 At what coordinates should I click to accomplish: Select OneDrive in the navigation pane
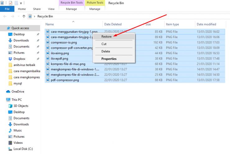coord(18,91)
